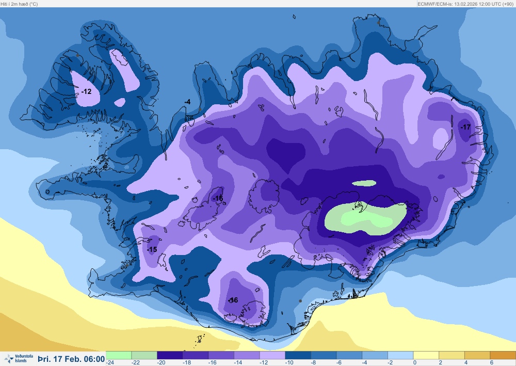Click the -20 tick label in the legend
Screen dimensions: 516x366
pos(161,362)
